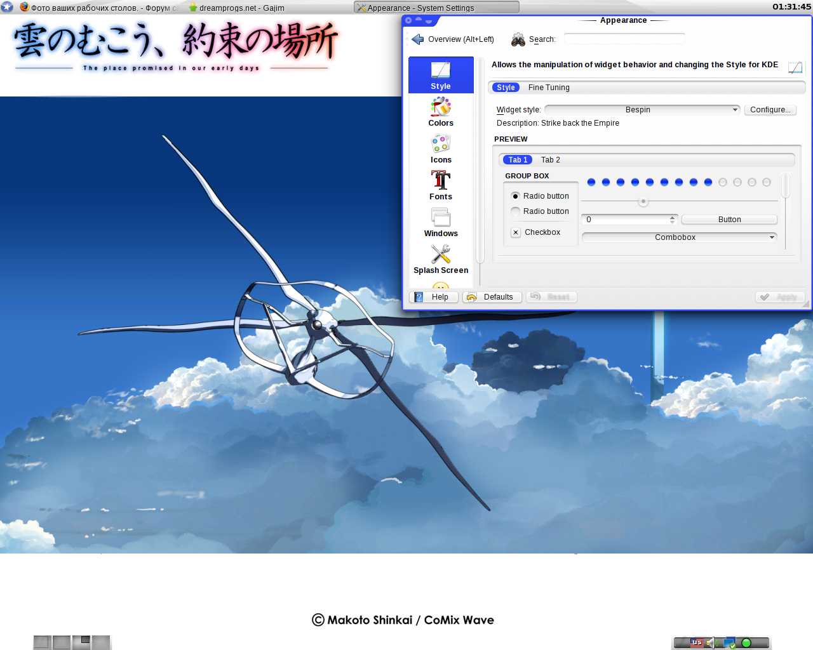
Task: Toggle the preview Checkbox
Action: (x=536, y=232)
